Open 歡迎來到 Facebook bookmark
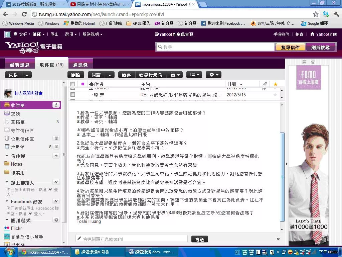The width and height of the screenshot is (342, 257). coord(223,23)
